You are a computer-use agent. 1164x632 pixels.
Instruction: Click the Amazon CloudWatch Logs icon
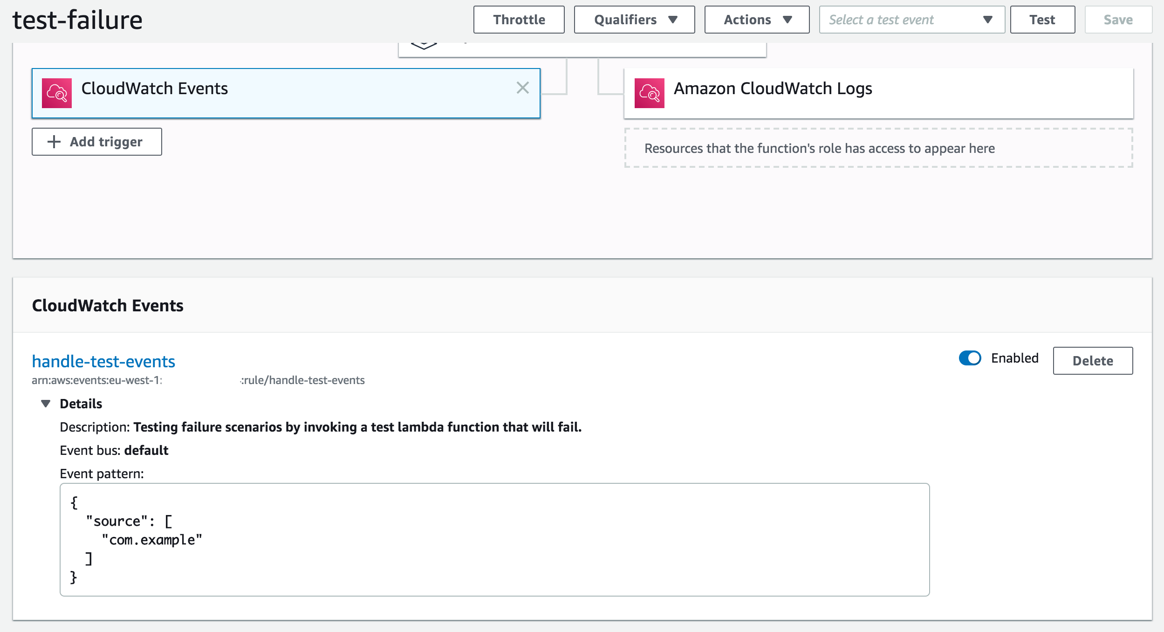(x=649, y=93)
